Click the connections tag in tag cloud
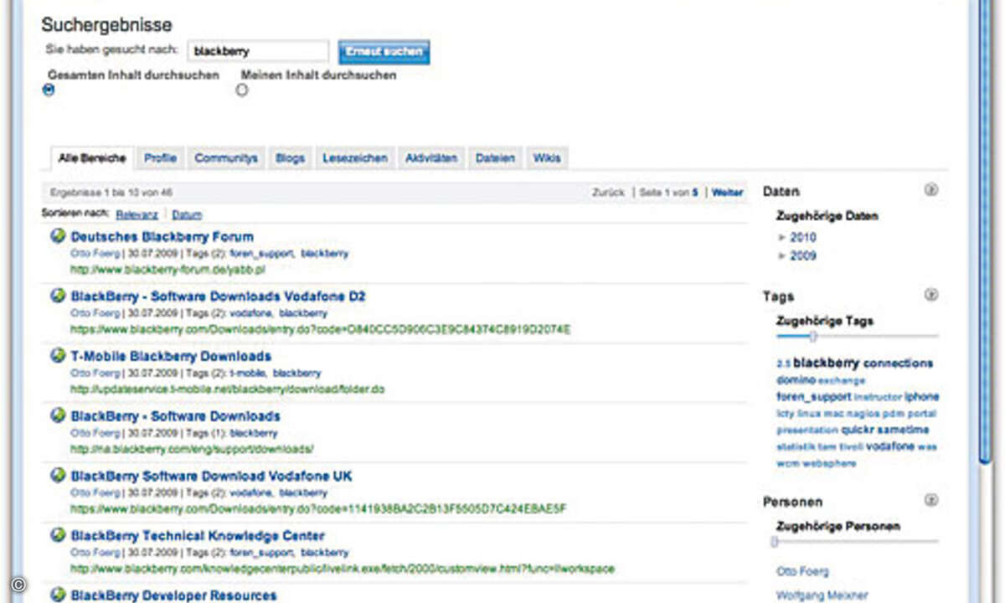Image resolution: width=1005 pixels, height=603 pixels. click(898, 363)
